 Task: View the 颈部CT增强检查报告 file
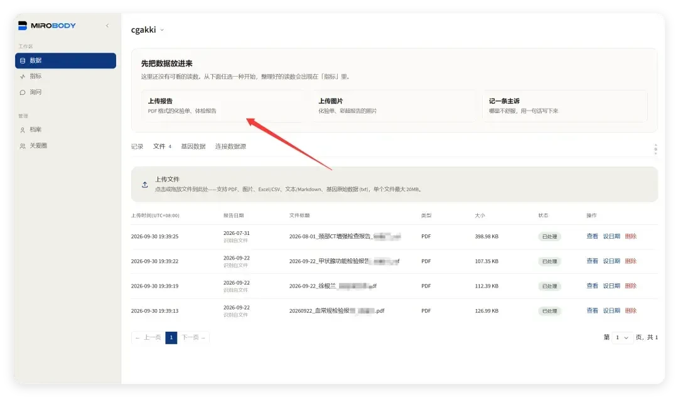click(x=592, y=237)
